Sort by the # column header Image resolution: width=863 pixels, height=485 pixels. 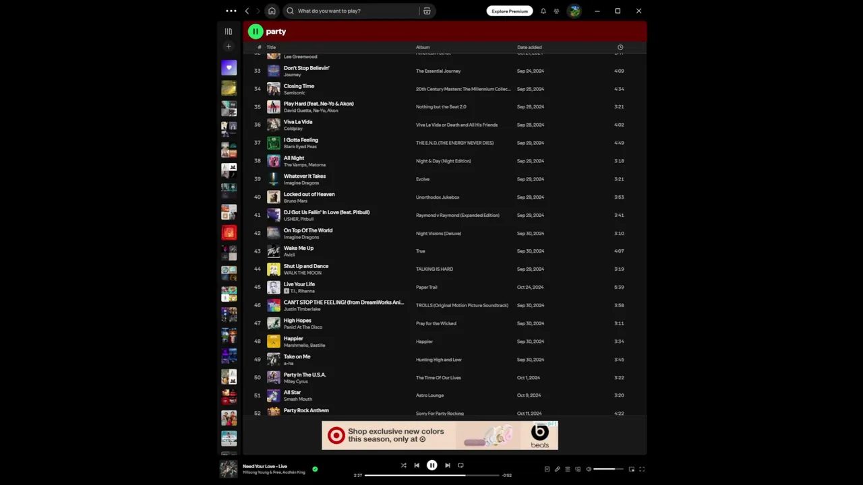click(x=259, y=47)
